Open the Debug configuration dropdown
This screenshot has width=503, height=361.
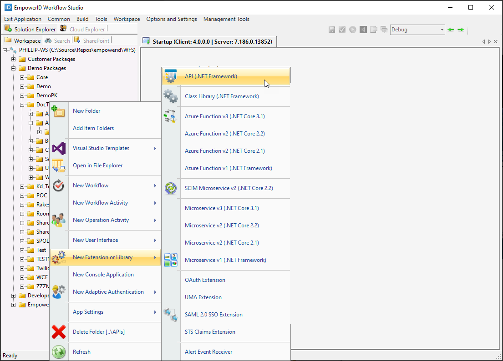[x=442, y=29]
